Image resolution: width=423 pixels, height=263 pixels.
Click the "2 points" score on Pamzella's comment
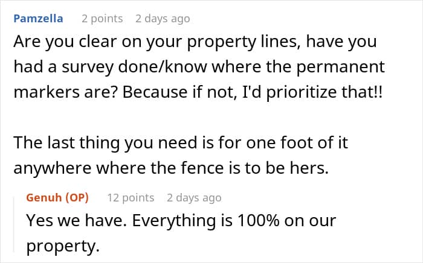(x=102, y=19)
